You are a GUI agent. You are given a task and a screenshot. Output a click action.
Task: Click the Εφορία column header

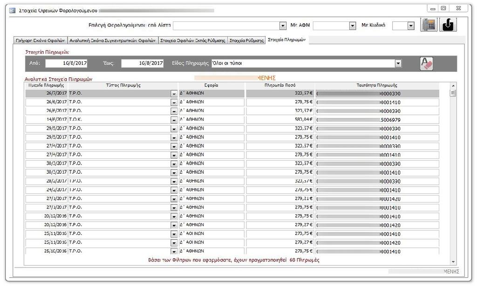(211, 85)
